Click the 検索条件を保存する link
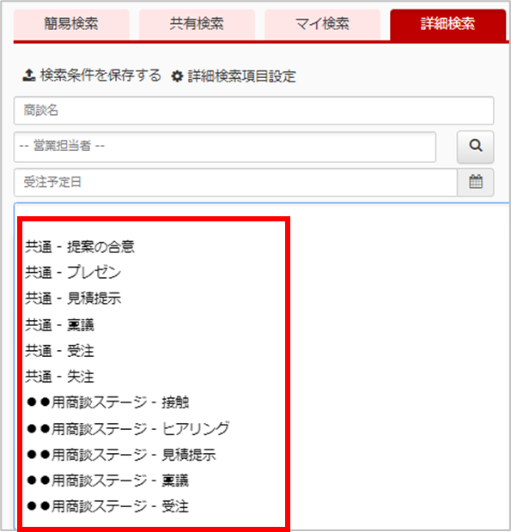This screenshot has width=511, height=532. coord(100,76)
